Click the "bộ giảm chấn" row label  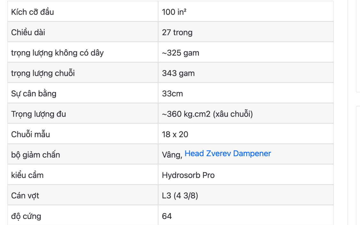point(36,155)
